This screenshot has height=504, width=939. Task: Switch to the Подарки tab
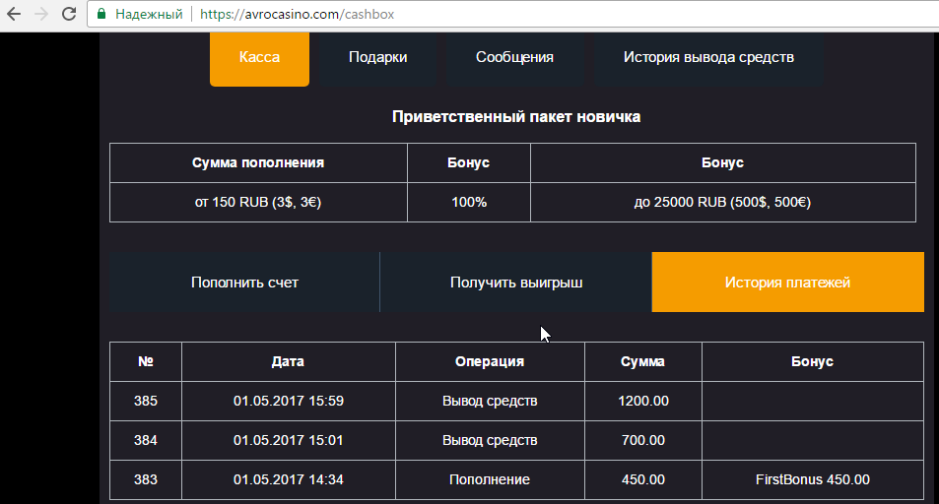pos(377,57)
